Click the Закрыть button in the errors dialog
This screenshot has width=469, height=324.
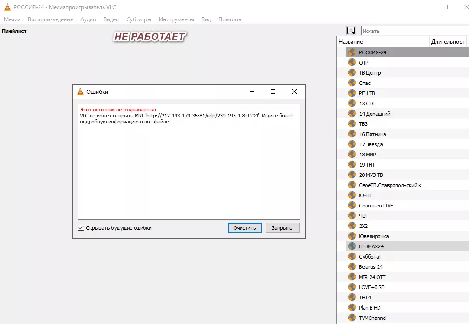click(282, 228)
